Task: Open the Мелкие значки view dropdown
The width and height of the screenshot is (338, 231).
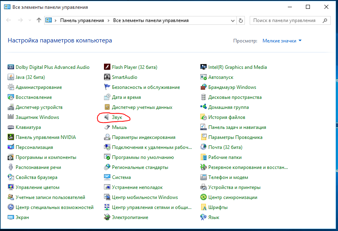Action: point(282,41)
